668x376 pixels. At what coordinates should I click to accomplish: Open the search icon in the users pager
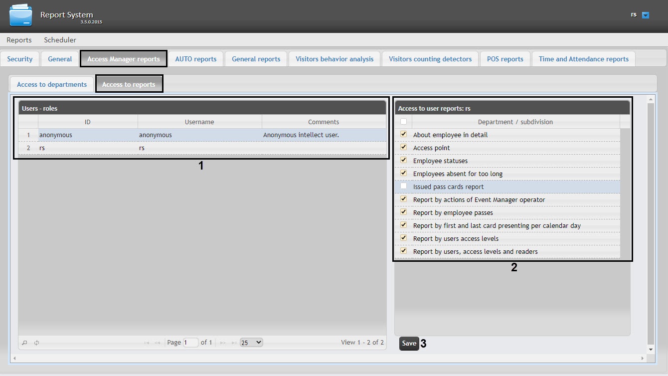click(25, 343)
